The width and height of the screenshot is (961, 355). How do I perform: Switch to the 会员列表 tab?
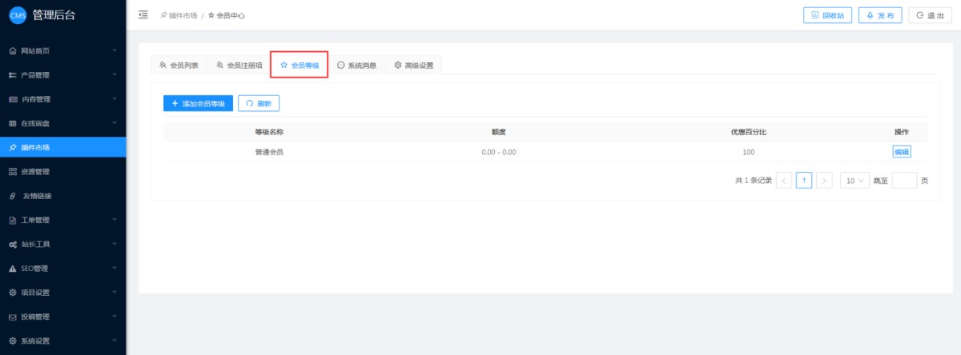pos(179,66)
